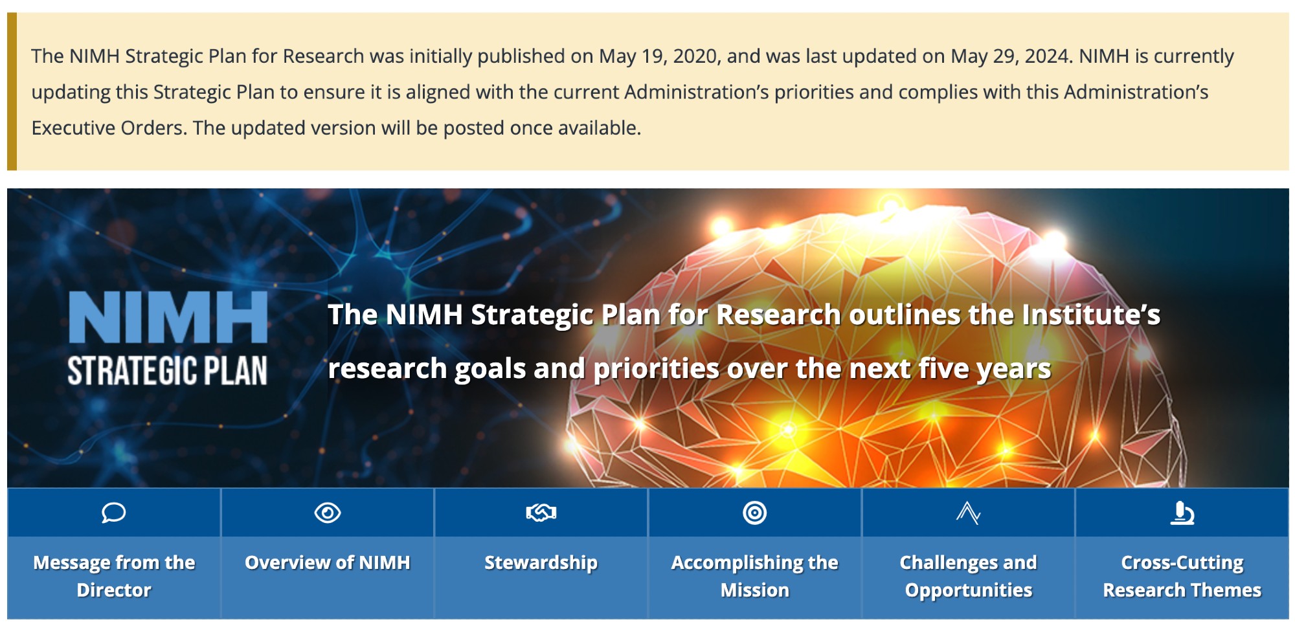Open the Accomplishing the Mission link
Screen dimensions: 1295x633
[754, 576]
